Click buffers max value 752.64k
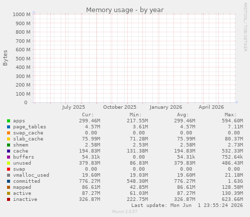The height and width of the screenshot is (217, 250). [232, 157]
